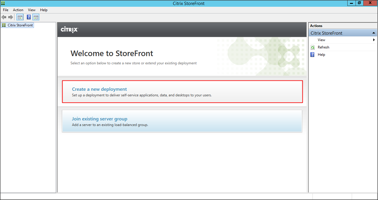Viewport: 378px width, 200px height.
Task: Minimize the Citrix StoreFront window
Action: coord(351,3)
